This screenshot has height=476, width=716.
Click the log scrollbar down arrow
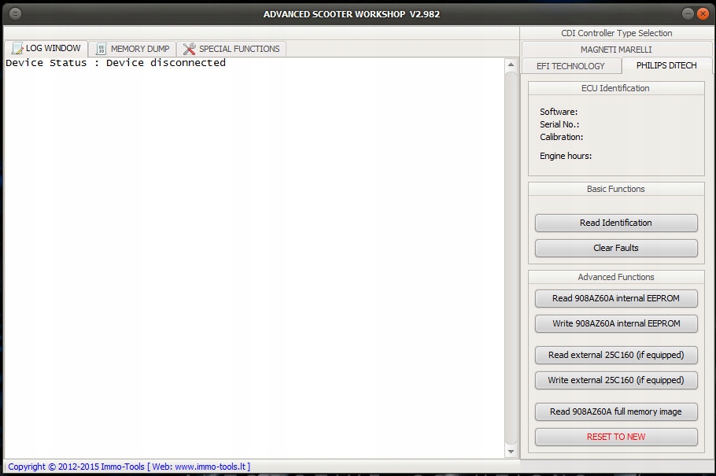tap(511, 452)
